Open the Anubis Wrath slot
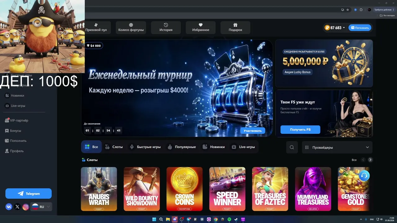This screenshot has height=223, width=397. click(99, 189)
